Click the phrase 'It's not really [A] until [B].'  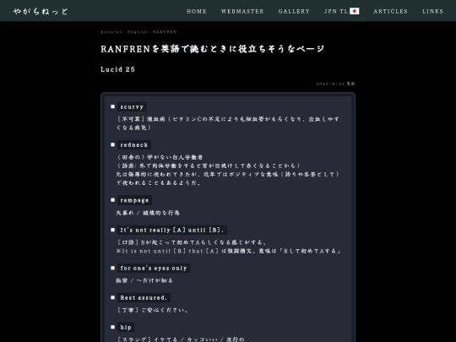tap(172, 230)
